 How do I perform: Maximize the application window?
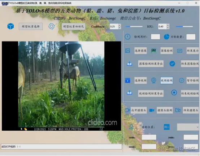pos(187,3)
